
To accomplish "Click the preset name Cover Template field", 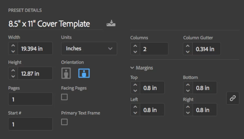I will (x=55, y=24).
